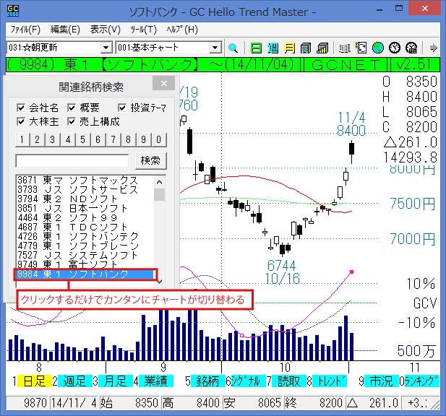Switch to monthly chart (月) toolbar icon
This screenshot has height=416, width=446.
pyautogui.click(x=289, y=48)
